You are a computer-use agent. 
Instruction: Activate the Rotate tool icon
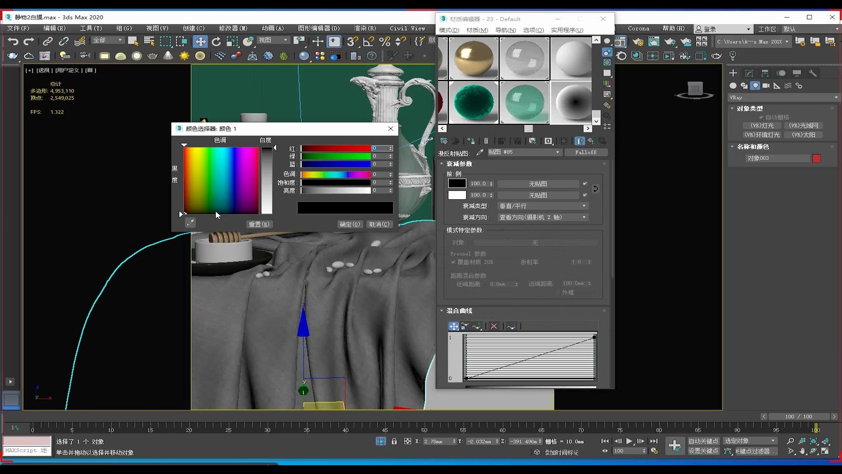(216, 42)
